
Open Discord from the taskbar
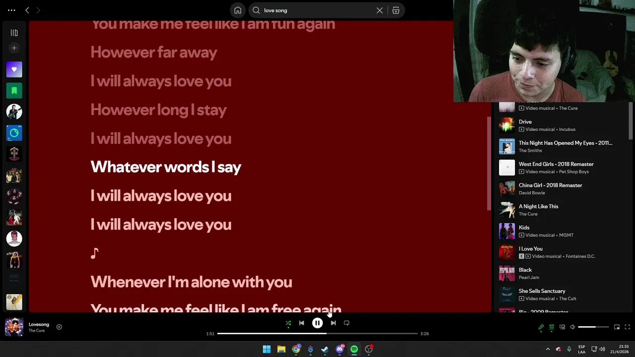coord(340,349)
